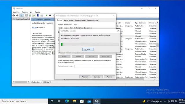
Task: Click the vertical scrollbar thumb in services list
Action: (x=158, y=45)
